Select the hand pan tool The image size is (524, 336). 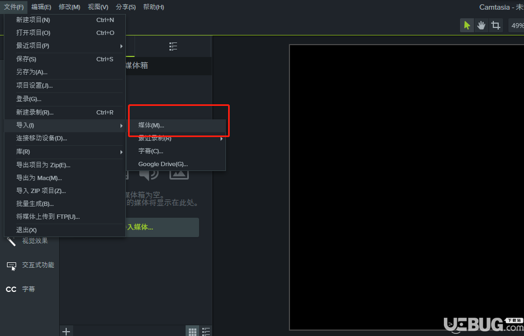tap(481, 25)
